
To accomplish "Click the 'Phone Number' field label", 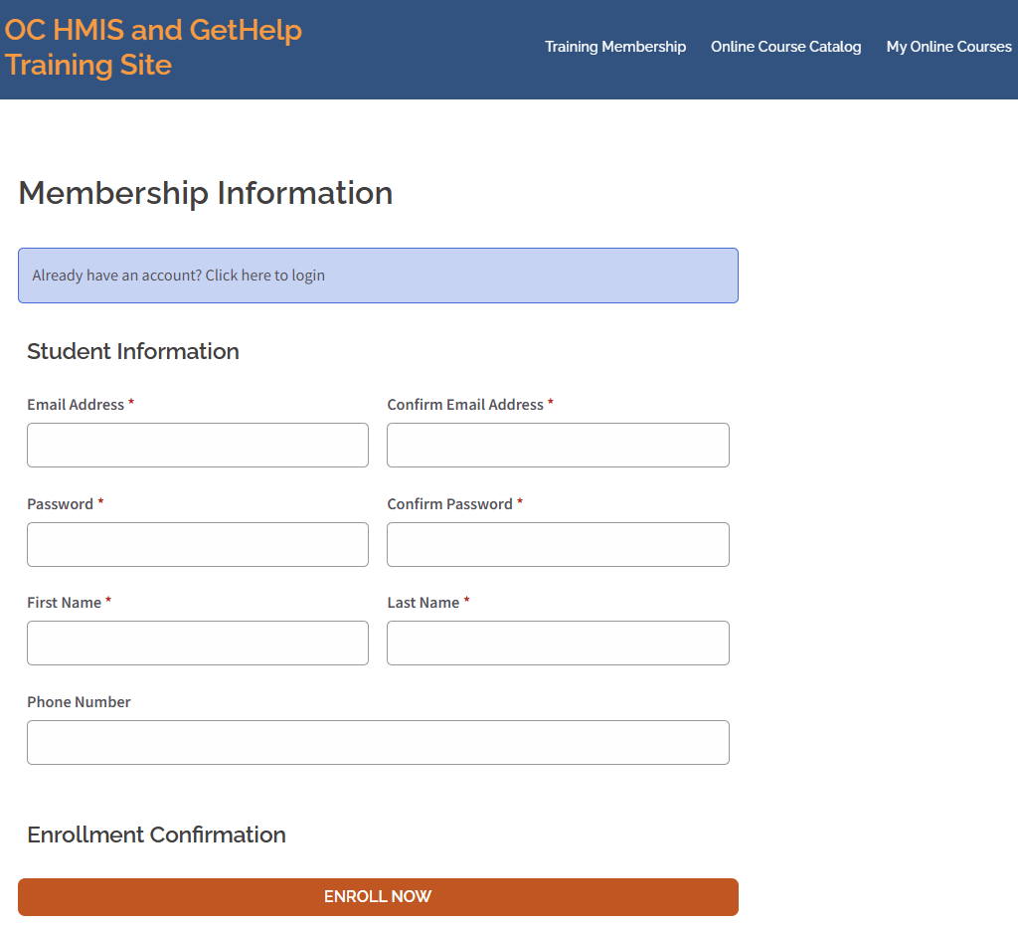I will (x=79, y=702).
